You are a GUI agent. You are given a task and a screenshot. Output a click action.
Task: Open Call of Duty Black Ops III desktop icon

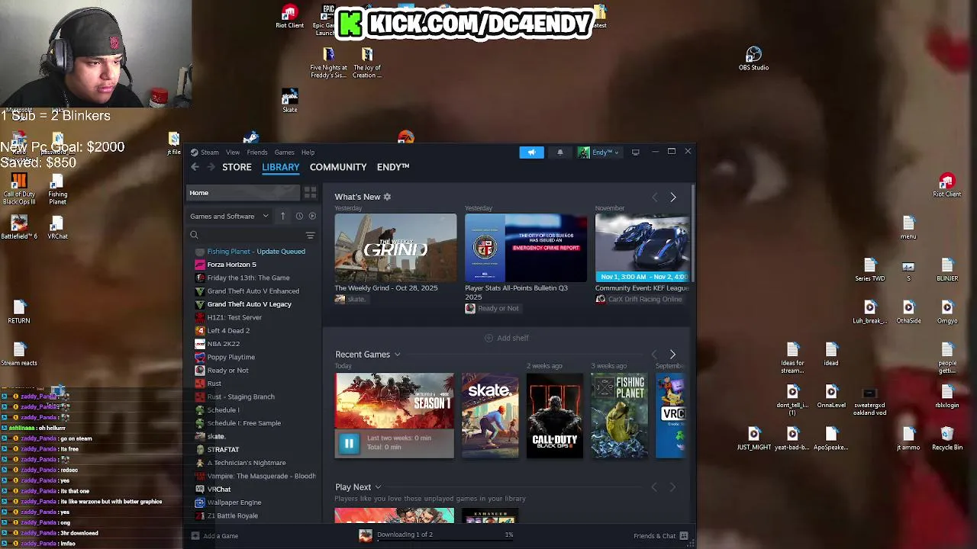(19, 189)
